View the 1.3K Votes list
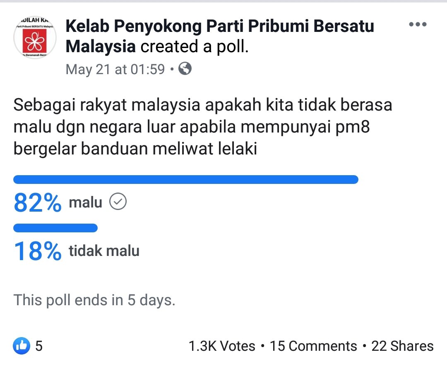Image resolution: width=447 pixels, height=369 pixels. tap(222, 346)
